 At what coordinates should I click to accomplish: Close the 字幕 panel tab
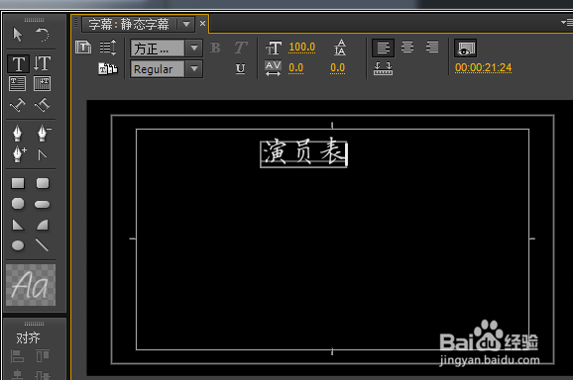[202, 24]
